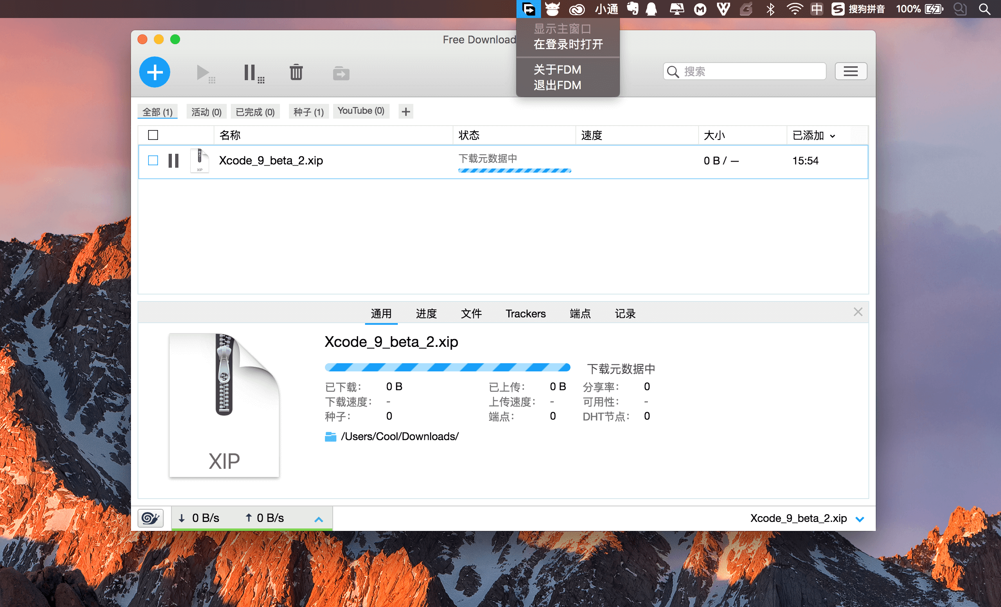Toggle snail mode at bottom left
1001x607 pixels.
(x=150, y=518)
